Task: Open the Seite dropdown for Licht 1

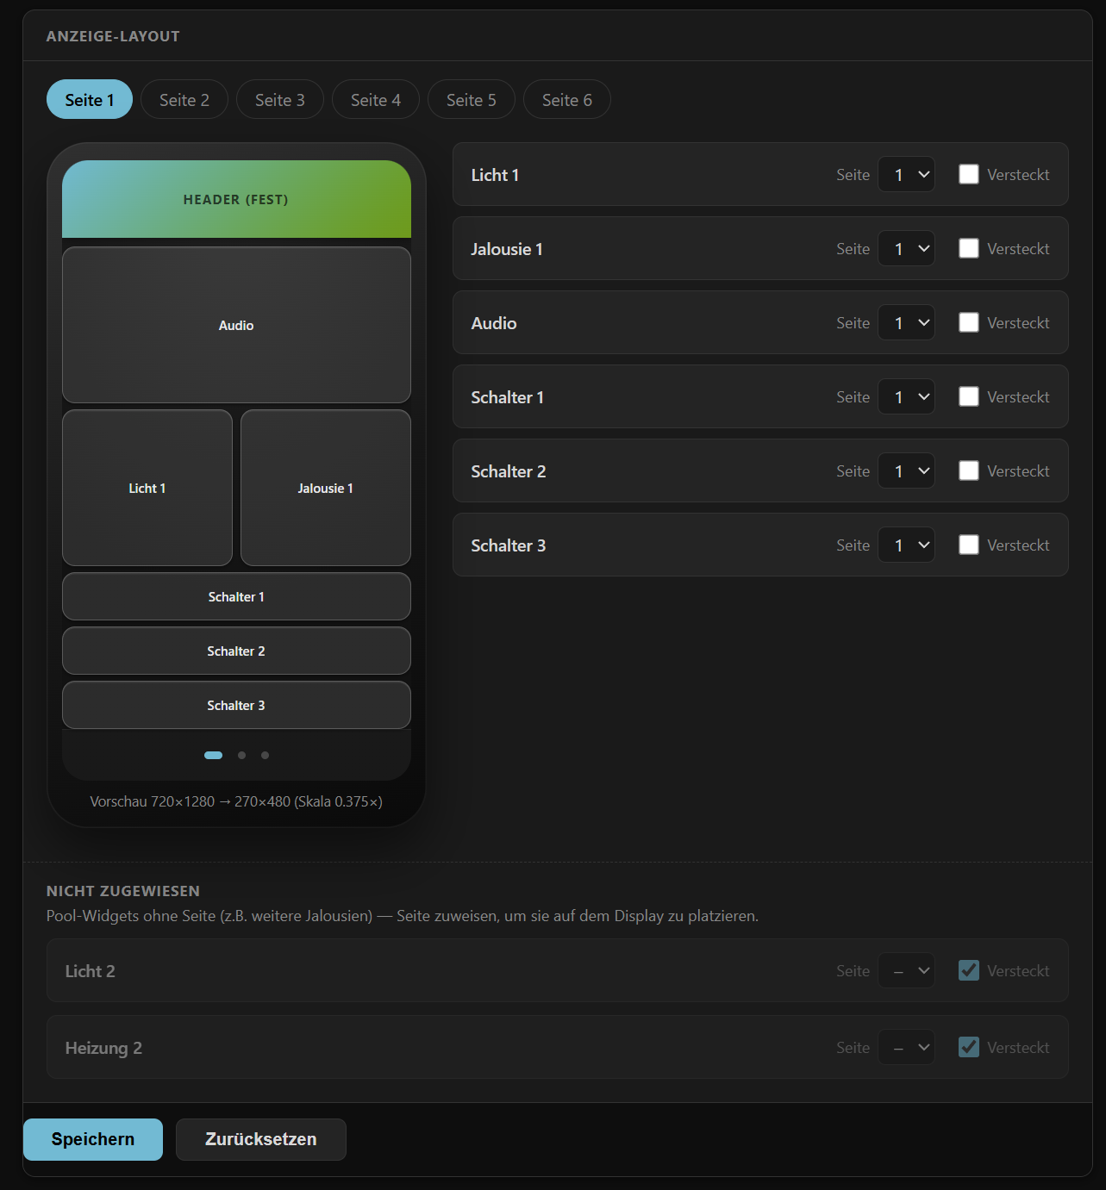Action: 907,174
